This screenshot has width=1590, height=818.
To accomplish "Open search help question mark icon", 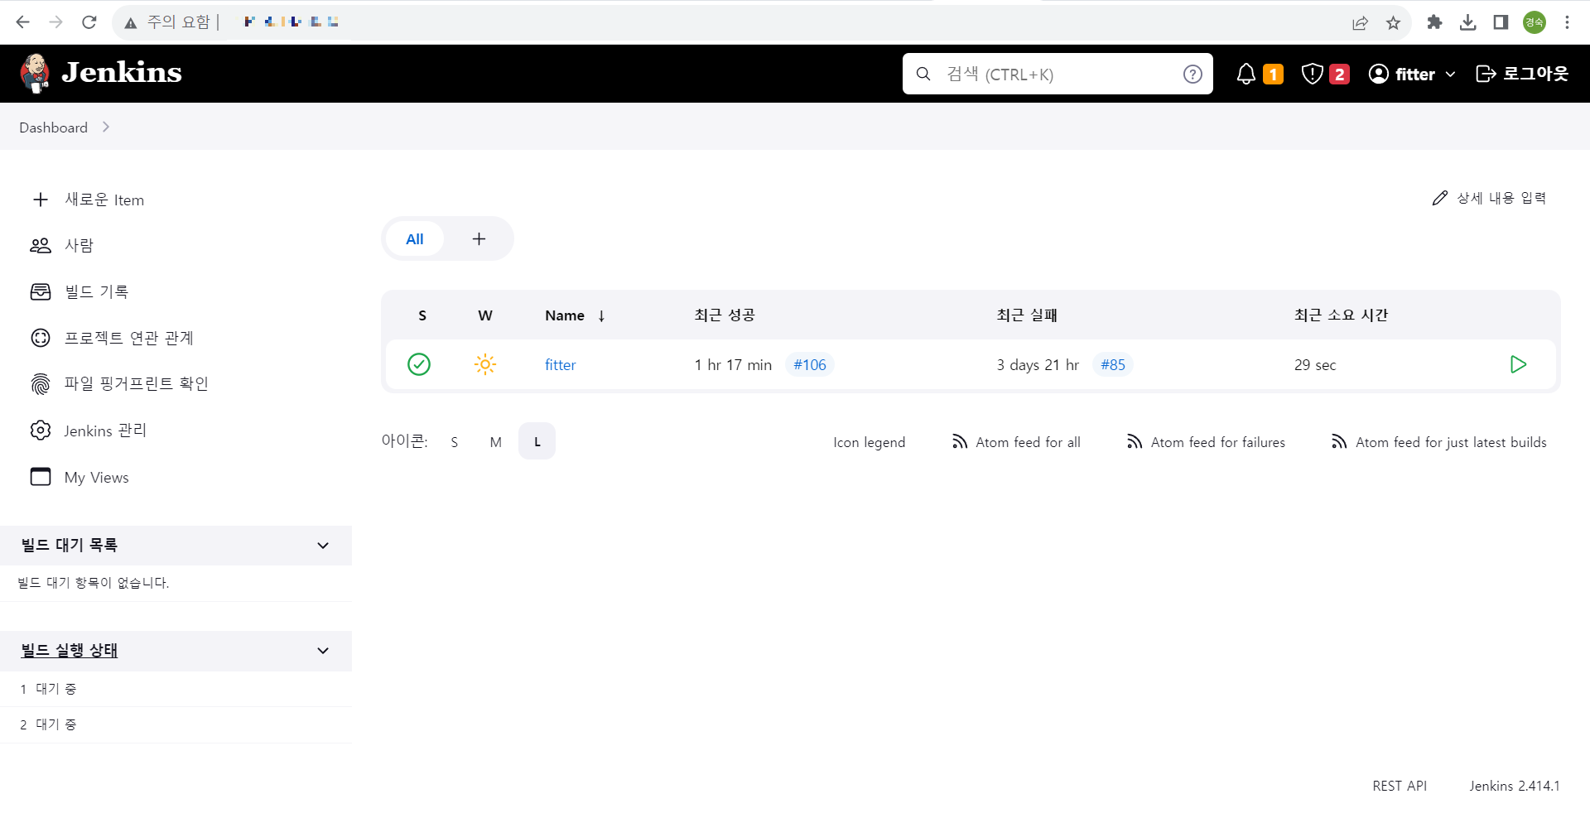I will 1192,75.
